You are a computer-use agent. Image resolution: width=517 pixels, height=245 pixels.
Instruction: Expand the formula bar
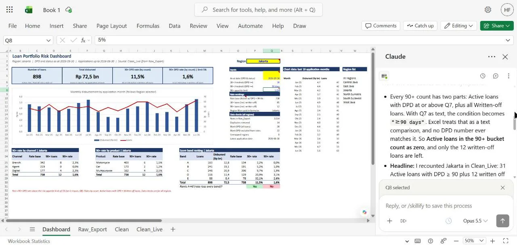(x=508, y=40)
